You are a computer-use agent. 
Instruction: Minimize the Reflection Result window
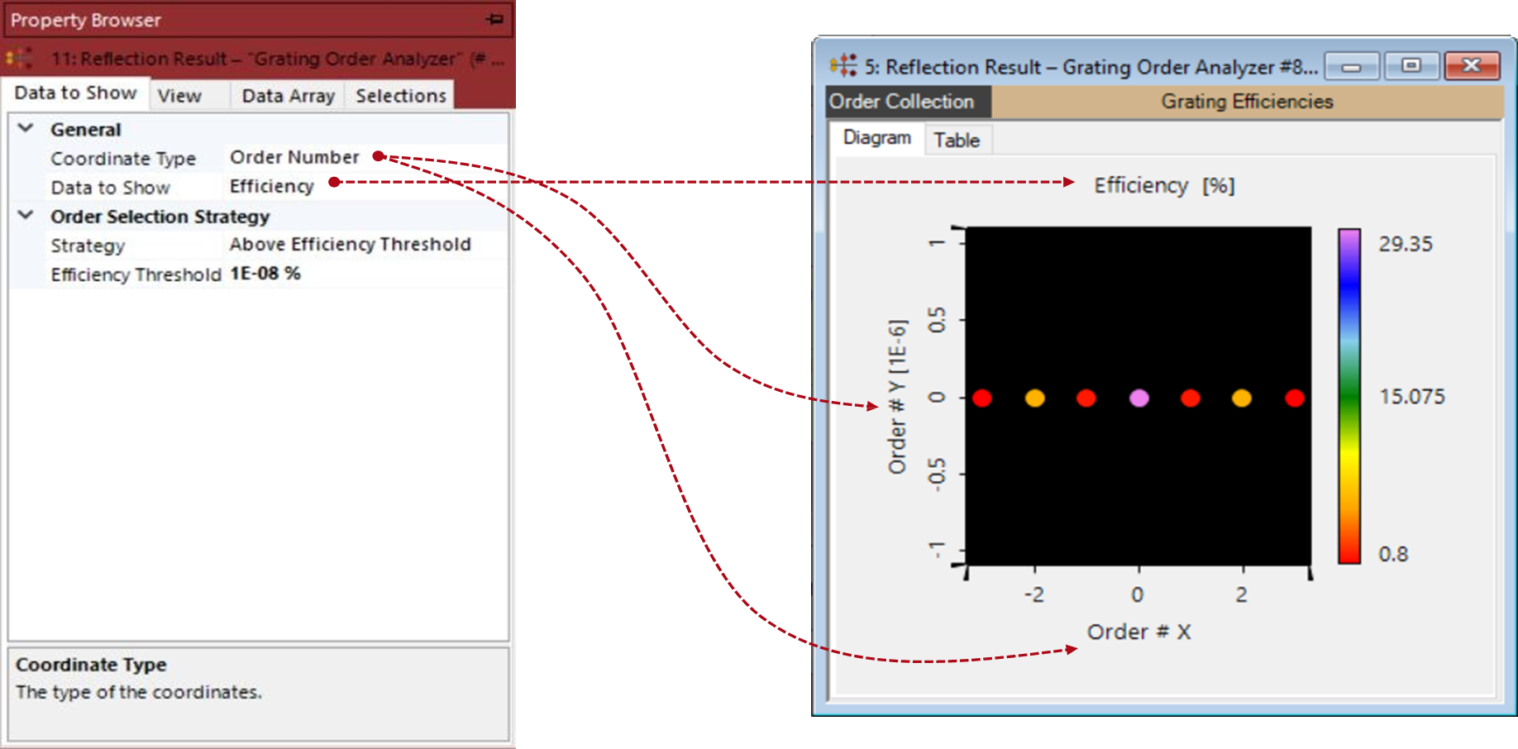[1351, 66]
